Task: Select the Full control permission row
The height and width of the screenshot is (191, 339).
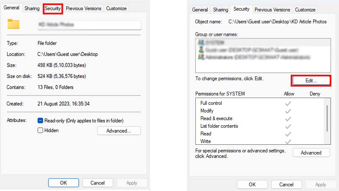Action: point(259,103)
